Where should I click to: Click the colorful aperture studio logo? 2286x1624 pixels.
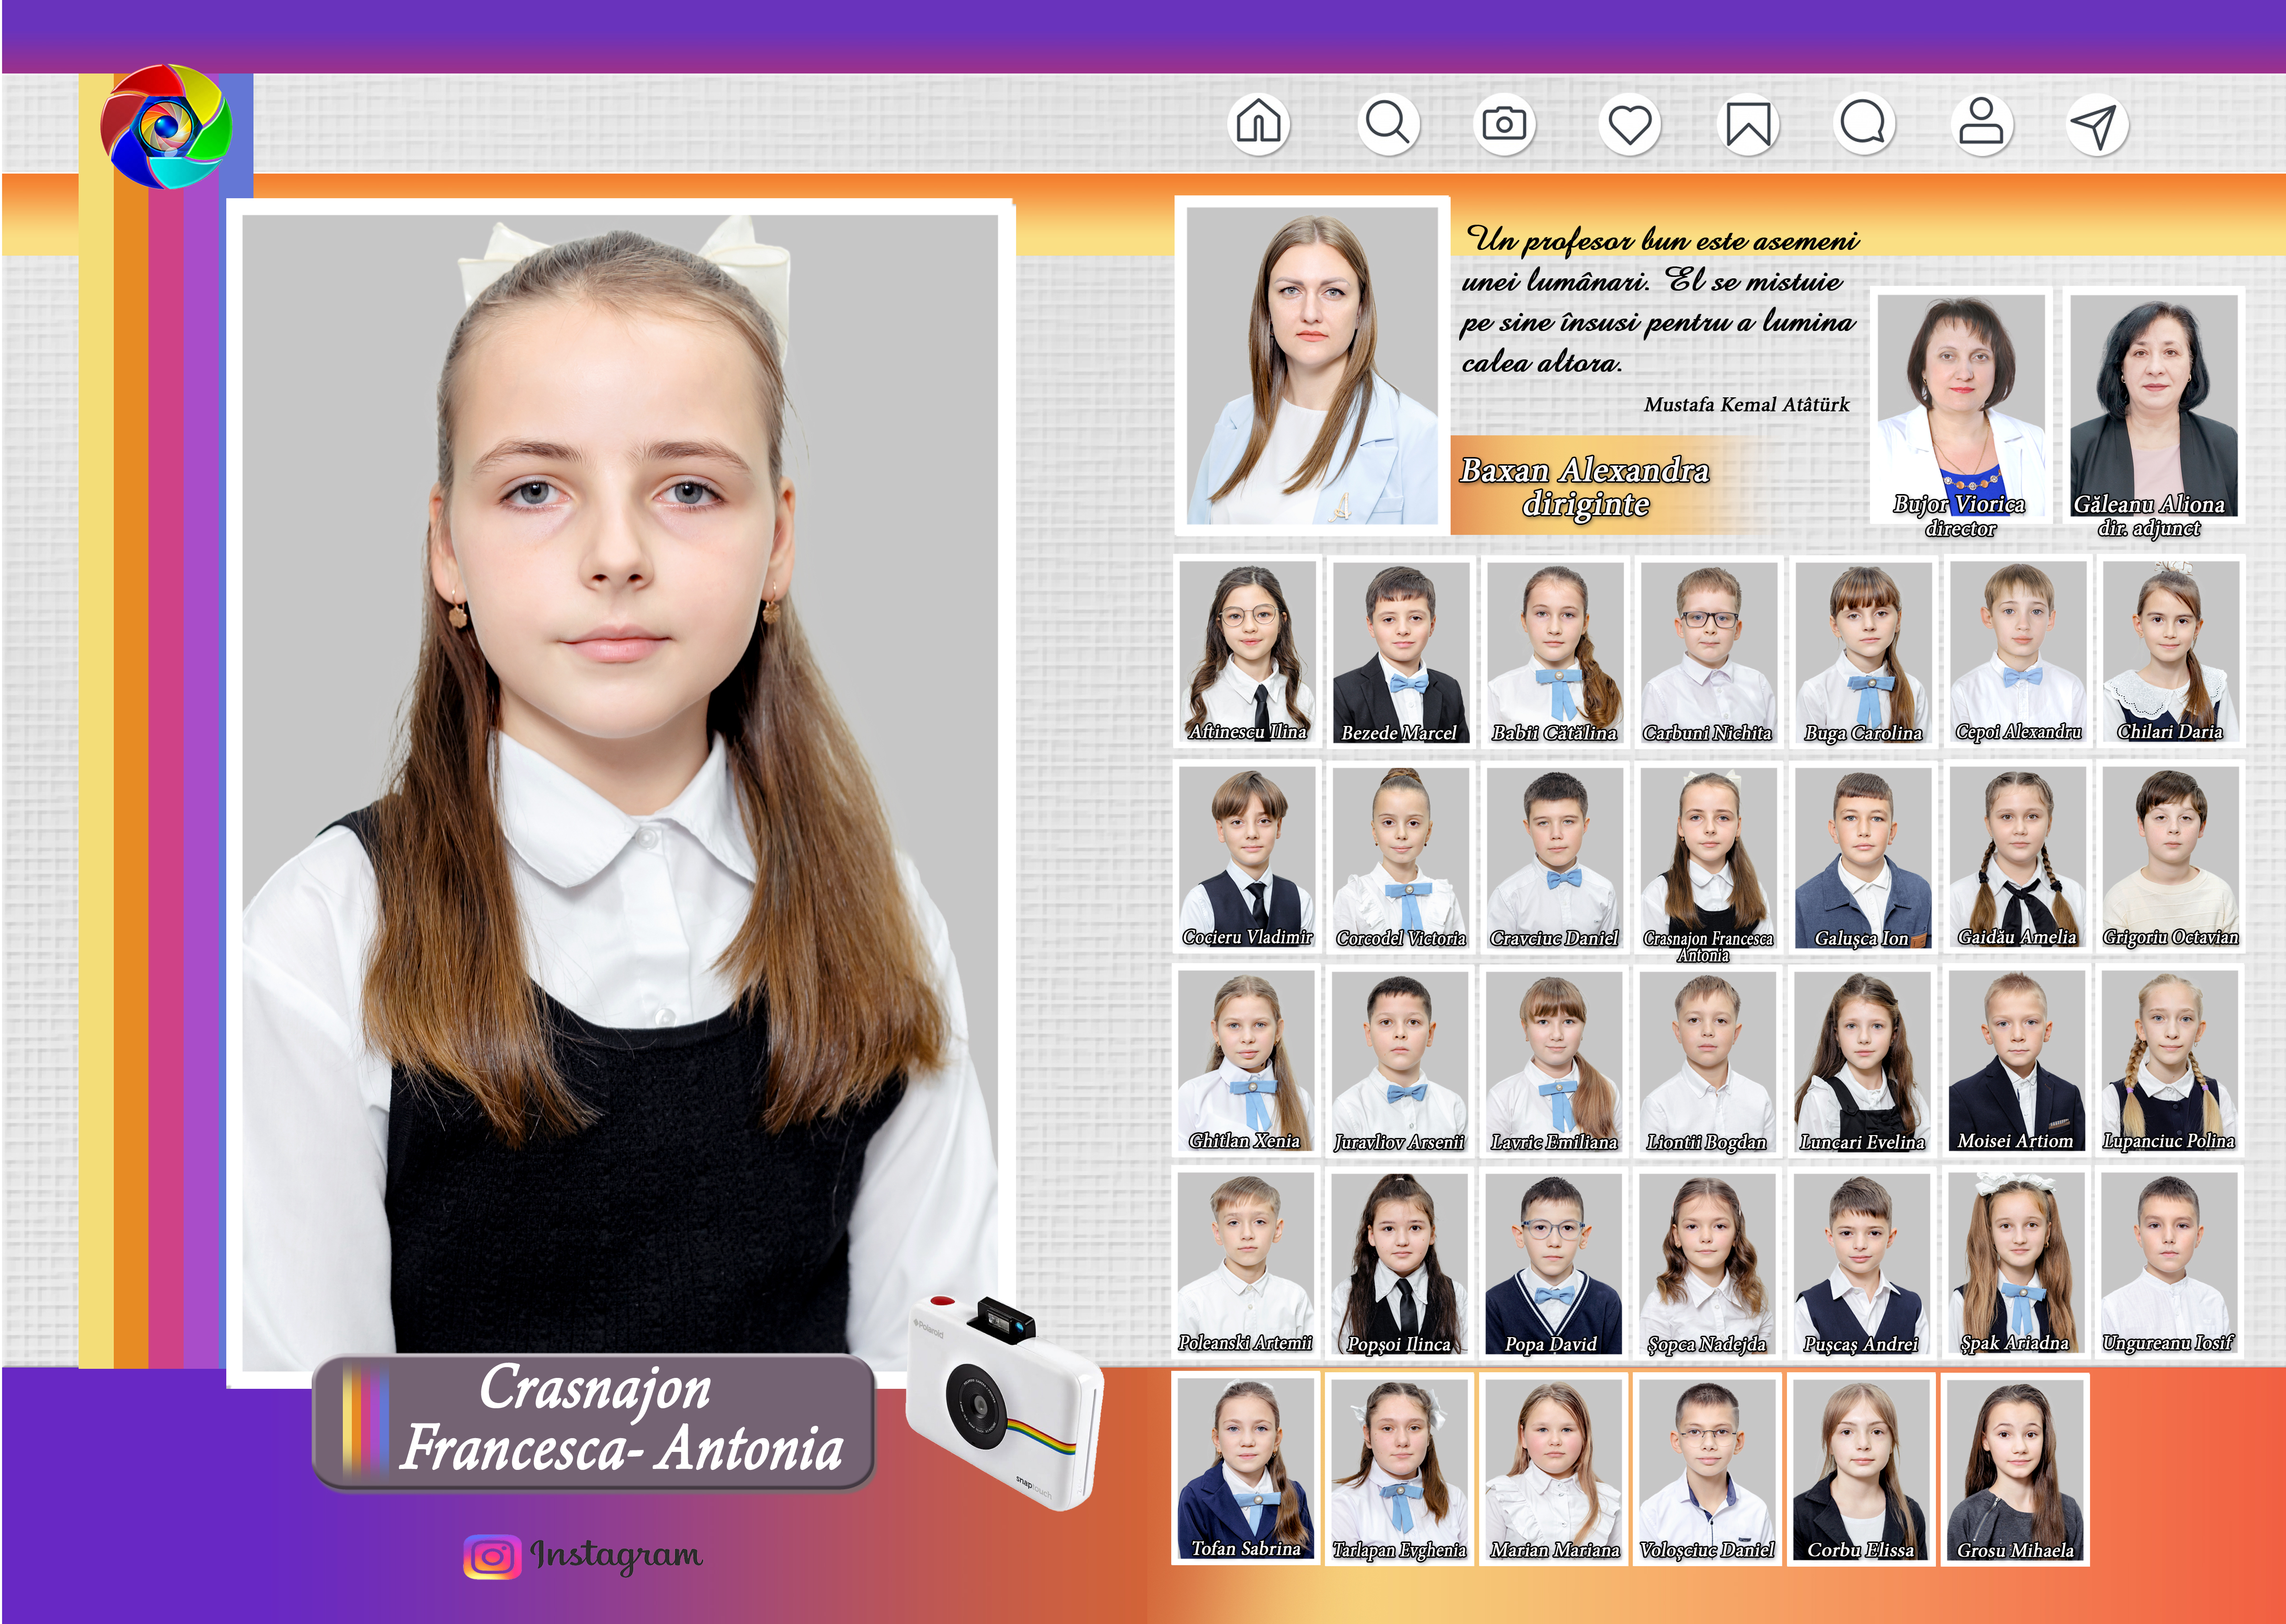(166, 127)
